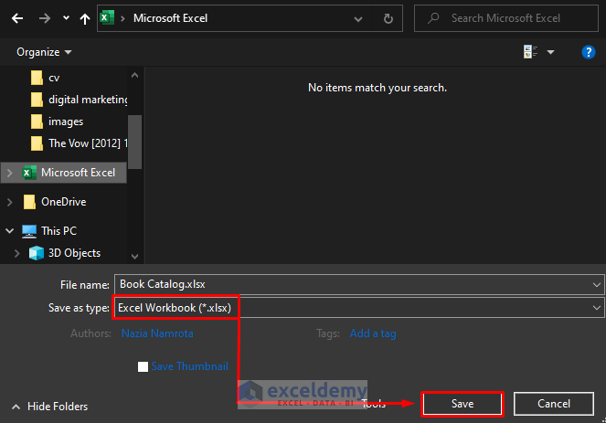Open more view options dropdown
The image size is (606, 423).
551,52
